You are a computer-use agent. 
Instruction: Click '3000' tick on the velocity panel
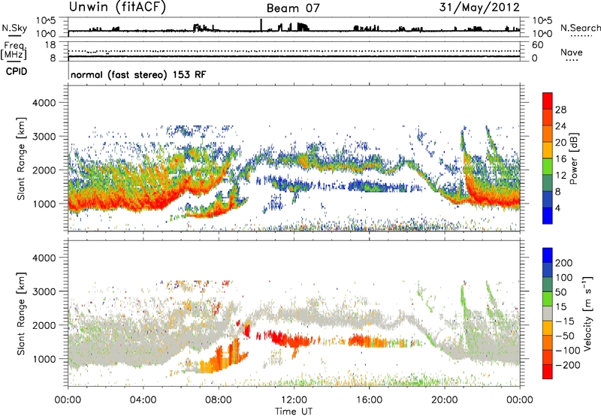(44, 291)
